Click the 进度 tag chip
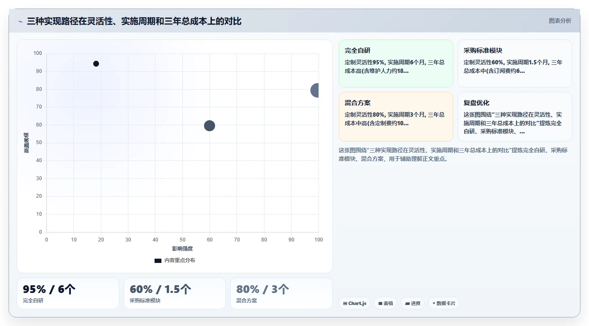 click(413, 303)
